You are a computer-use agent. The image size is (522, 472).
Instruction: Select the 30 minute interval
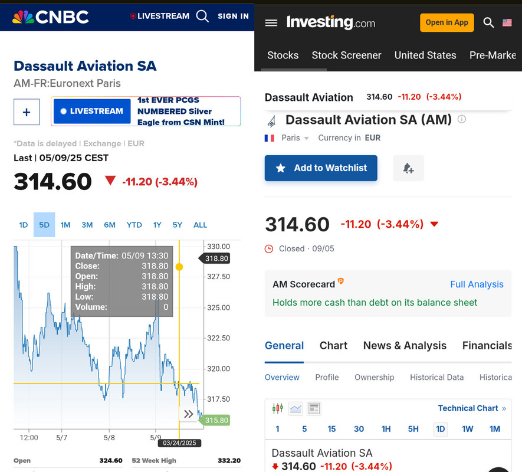(x=359, y=429)
